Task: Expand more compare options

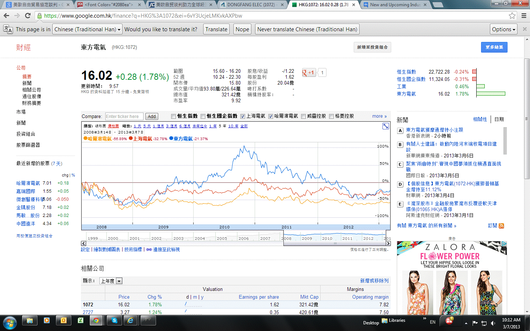Action: click(379, 116)
